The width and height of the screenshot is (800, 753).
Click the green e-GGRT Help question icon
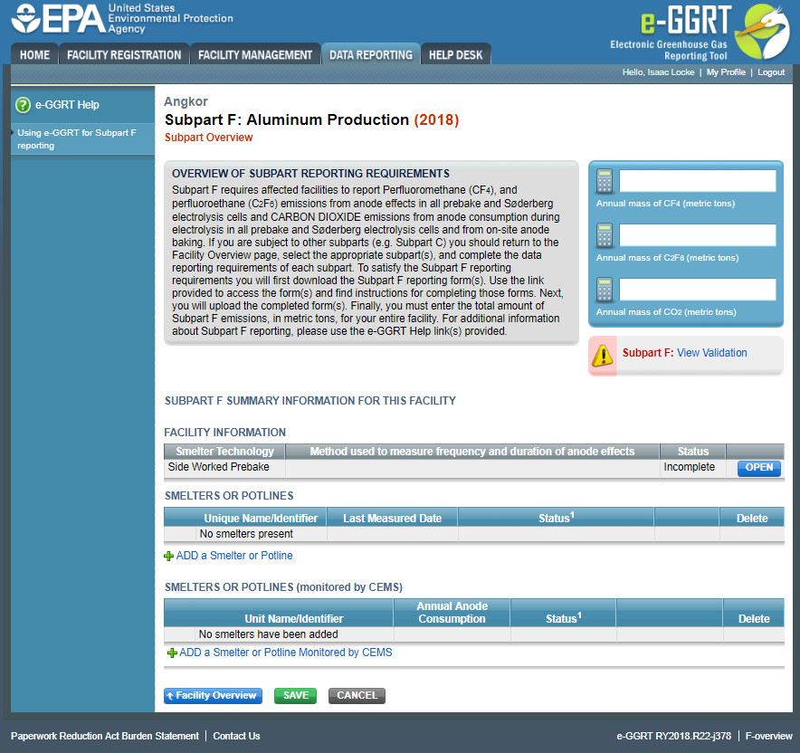[x=23, y=105]
